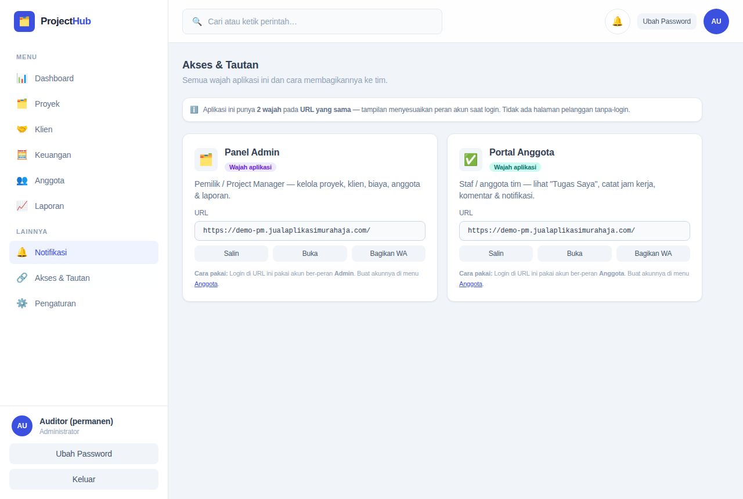Click the Akses & Tautan link icon

click(22, 278)
